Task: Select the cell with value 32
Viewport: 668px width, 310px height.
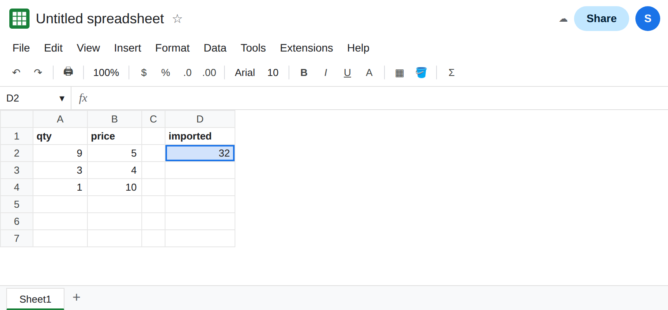Action: coord(200,153)
